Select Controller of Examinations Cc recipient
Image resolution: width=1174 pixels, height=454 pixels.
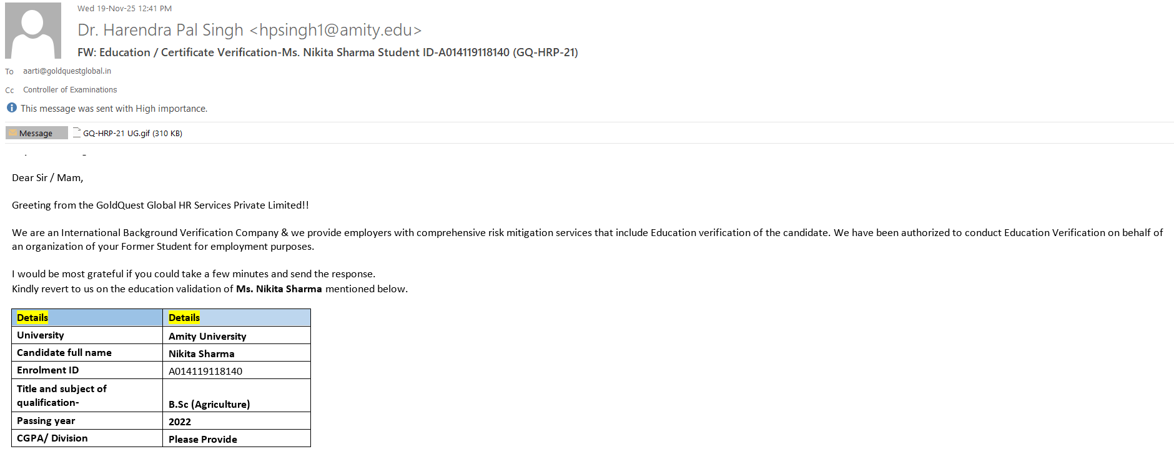(x=70, y=90)
